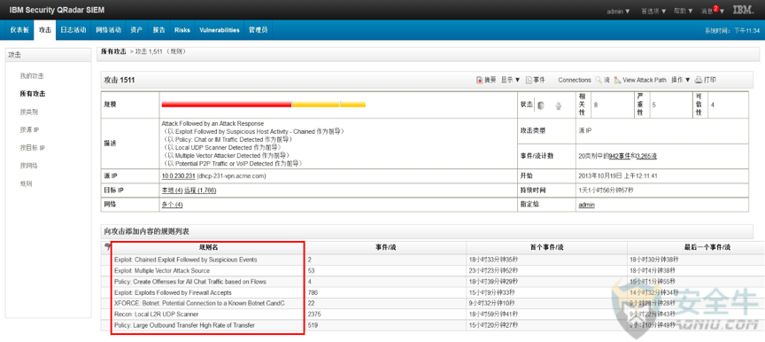
Task: Open the Risks tab
Action: pos(182,30)
